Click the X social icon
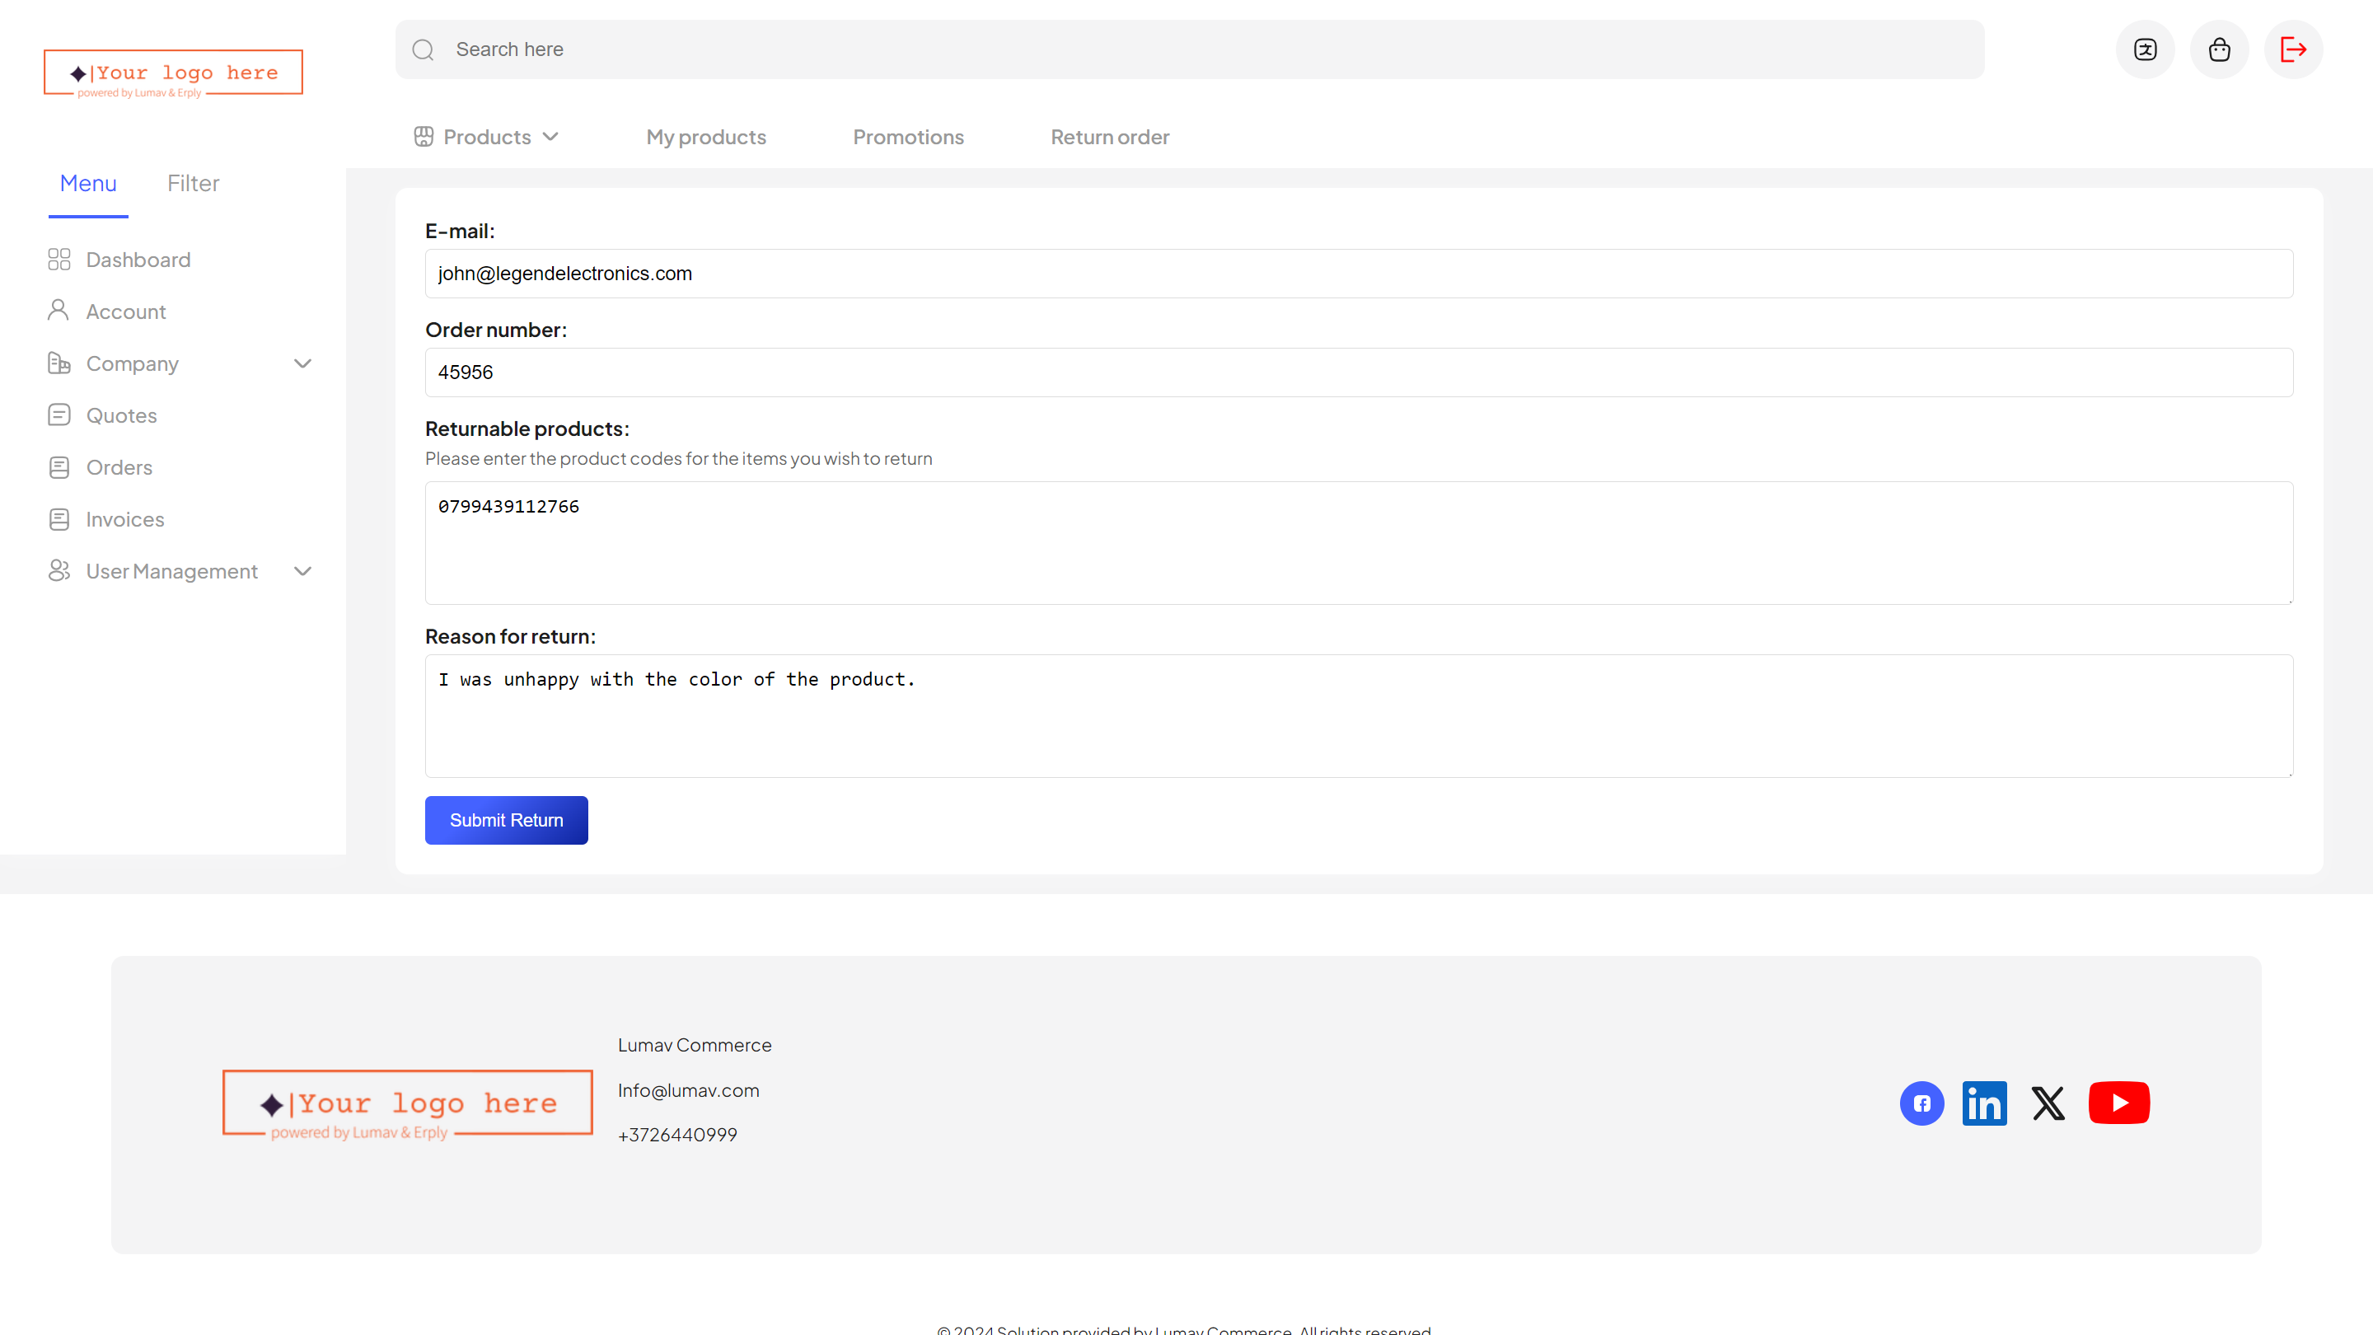This screenshot has width=2373, height=1335. 2048,1103
